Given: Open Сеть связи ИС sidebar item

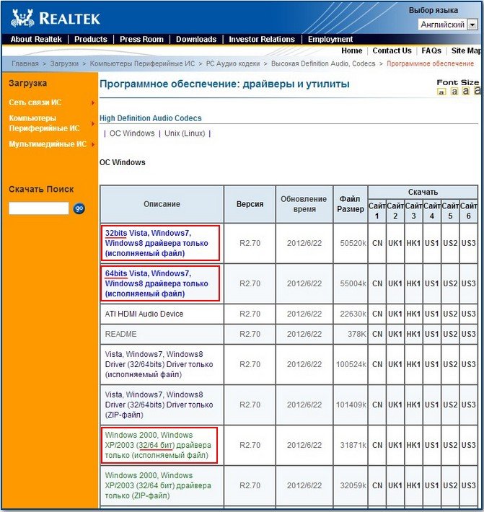Looking at the screenshot, I should point(35,102).
